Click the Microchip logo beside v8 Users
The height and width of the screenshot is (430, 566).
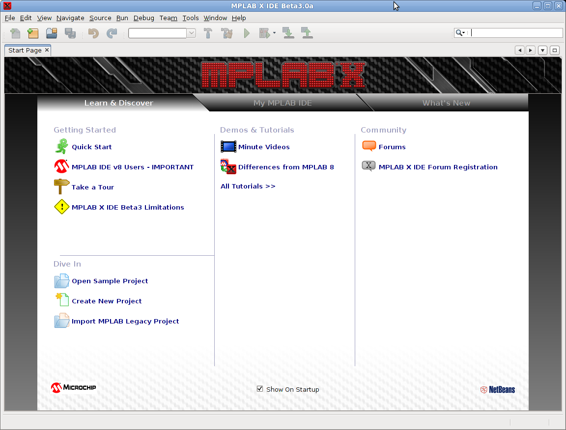[x=62, y=167]
